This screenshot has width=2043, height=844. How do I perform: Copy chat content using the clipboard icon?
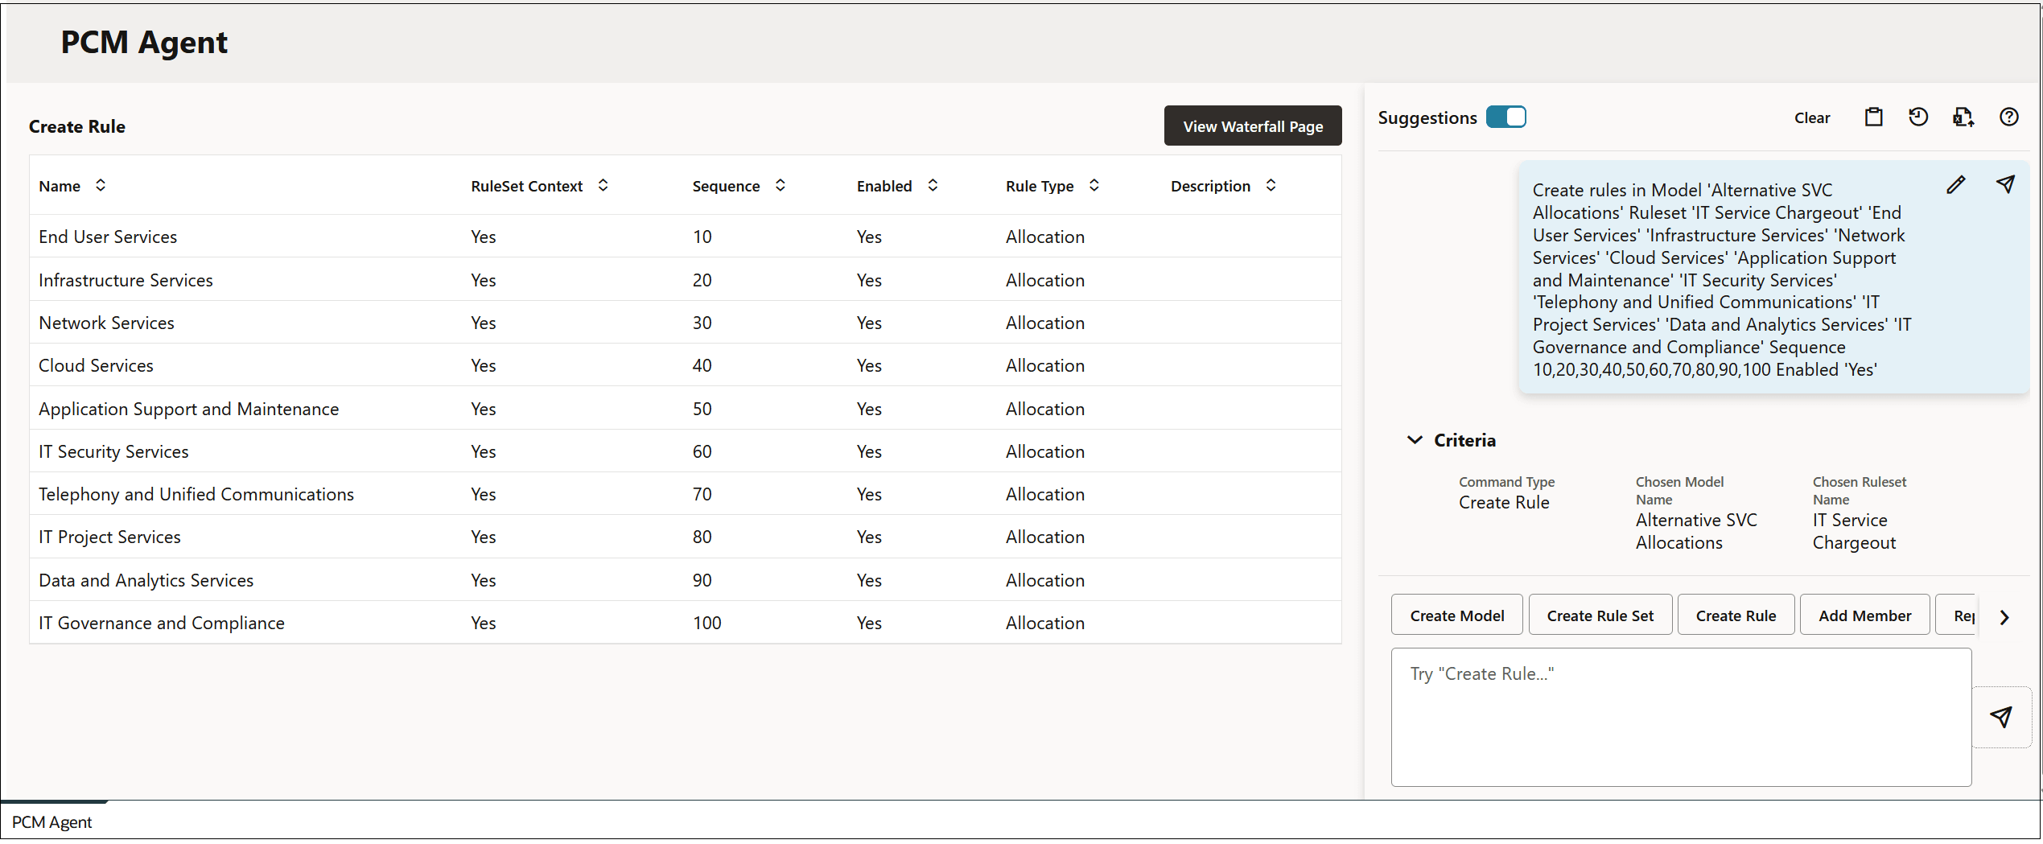point(1874,117)
